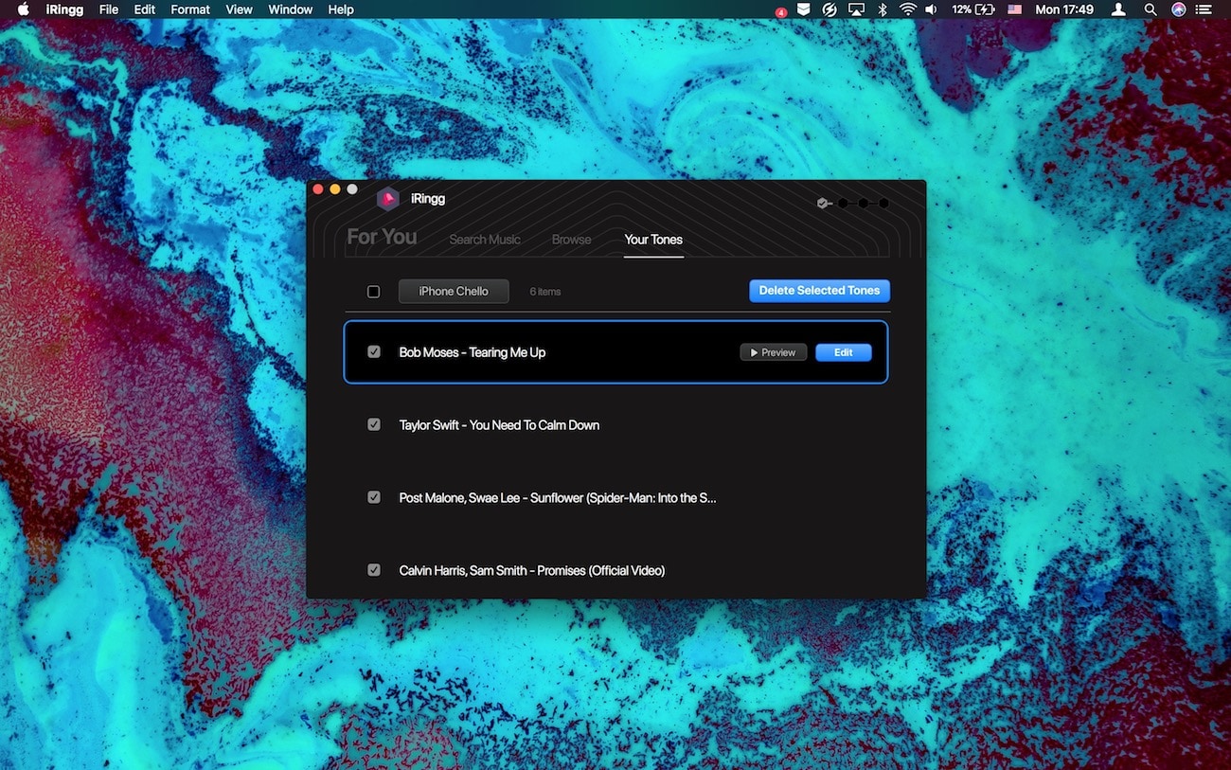Preview the Bob Moses tone
This screenshot has height=770, width=1231.
coord(773,352)
